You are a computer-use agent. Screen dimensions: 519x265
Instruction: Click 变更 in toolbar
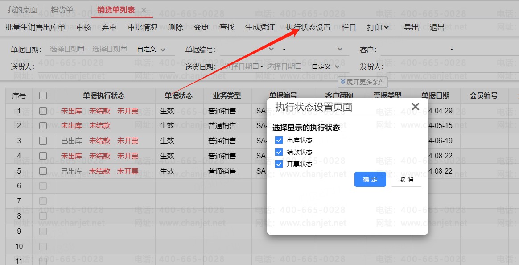point(201,28)
